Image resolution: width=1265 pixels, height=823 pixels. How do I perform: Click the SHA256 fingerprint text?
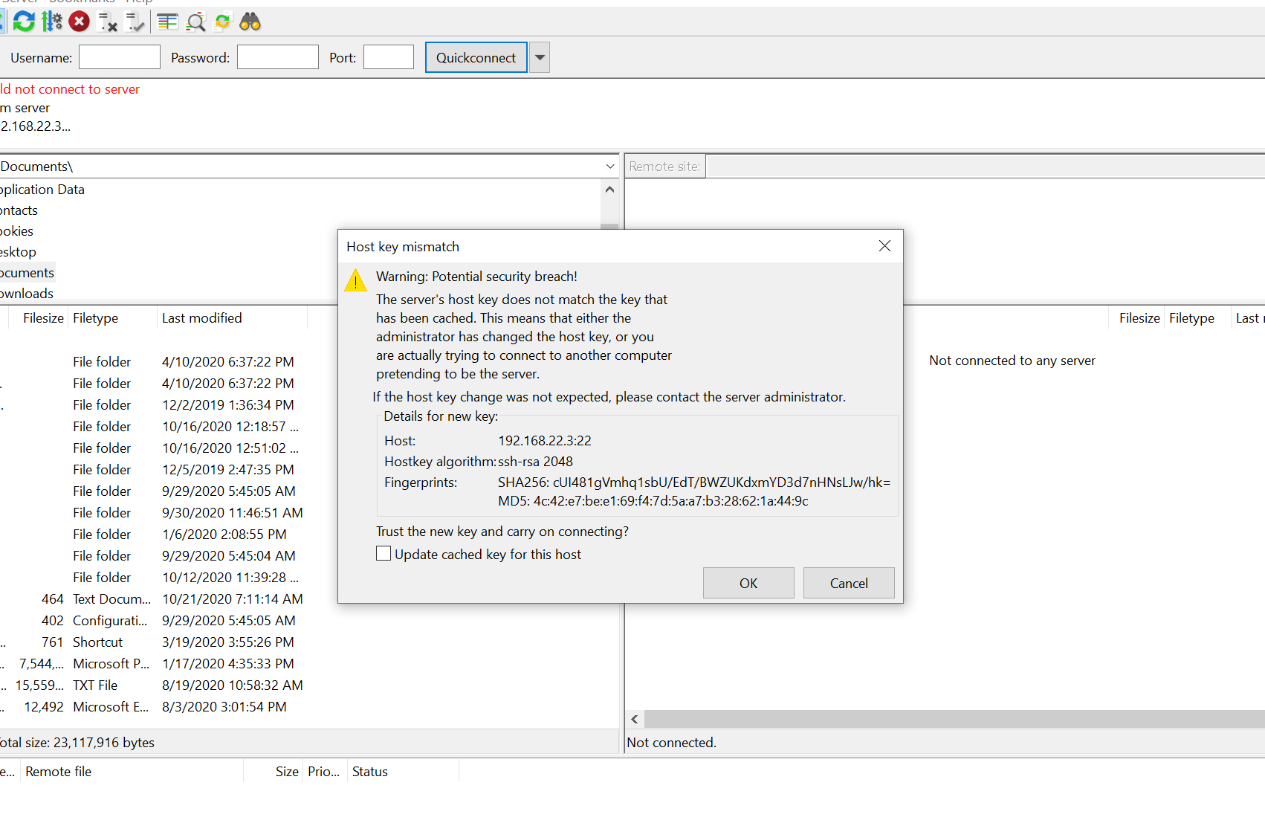(694, 482)
